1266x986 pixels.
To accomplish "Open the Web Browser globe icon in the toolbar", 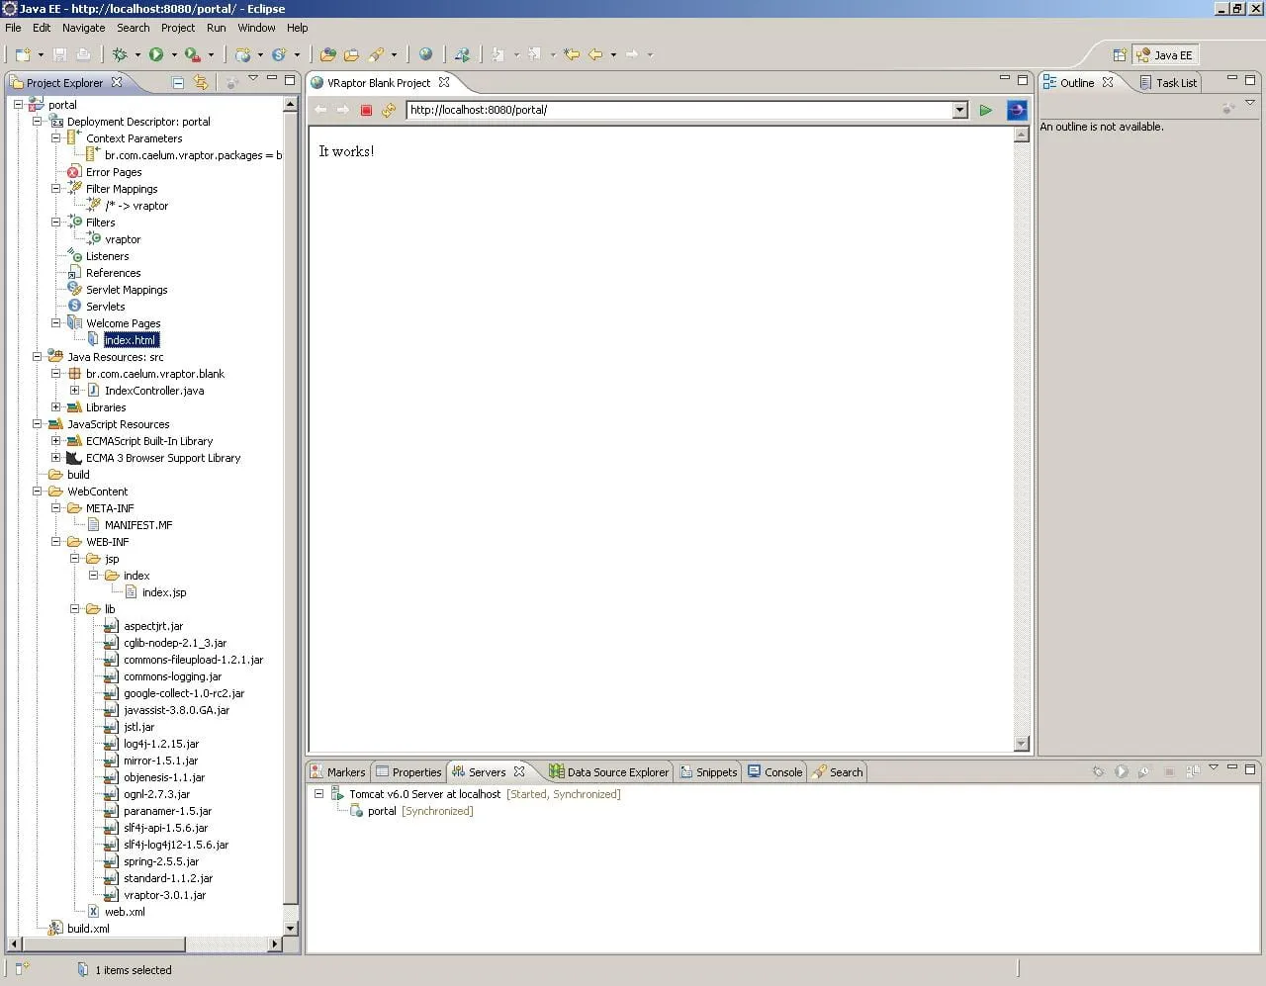I will coord(426,54).
